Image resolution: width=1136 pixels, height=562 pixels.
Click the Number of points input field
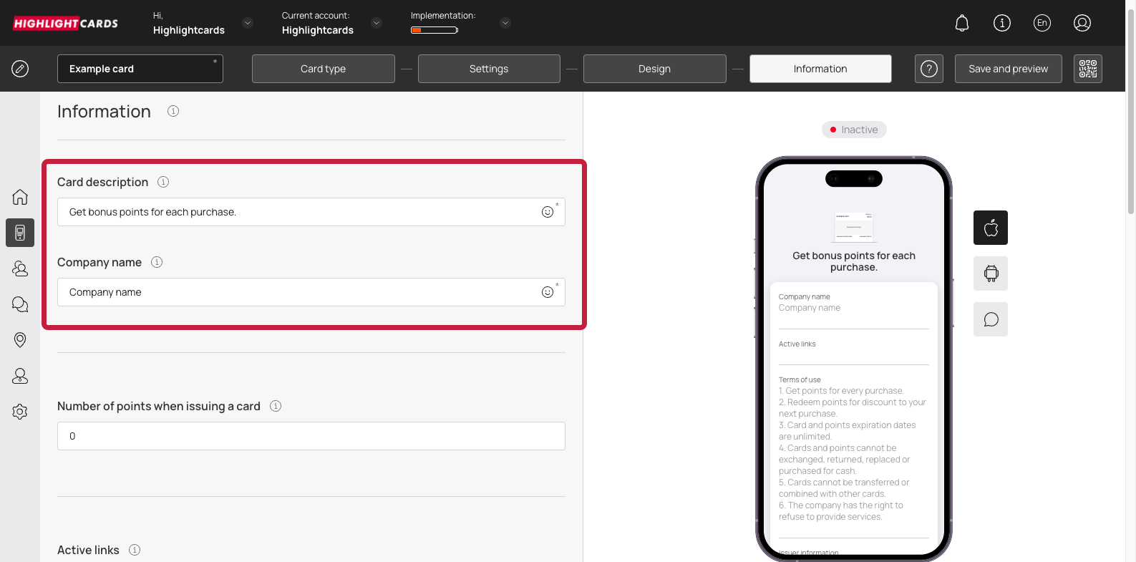coord(311,436)
